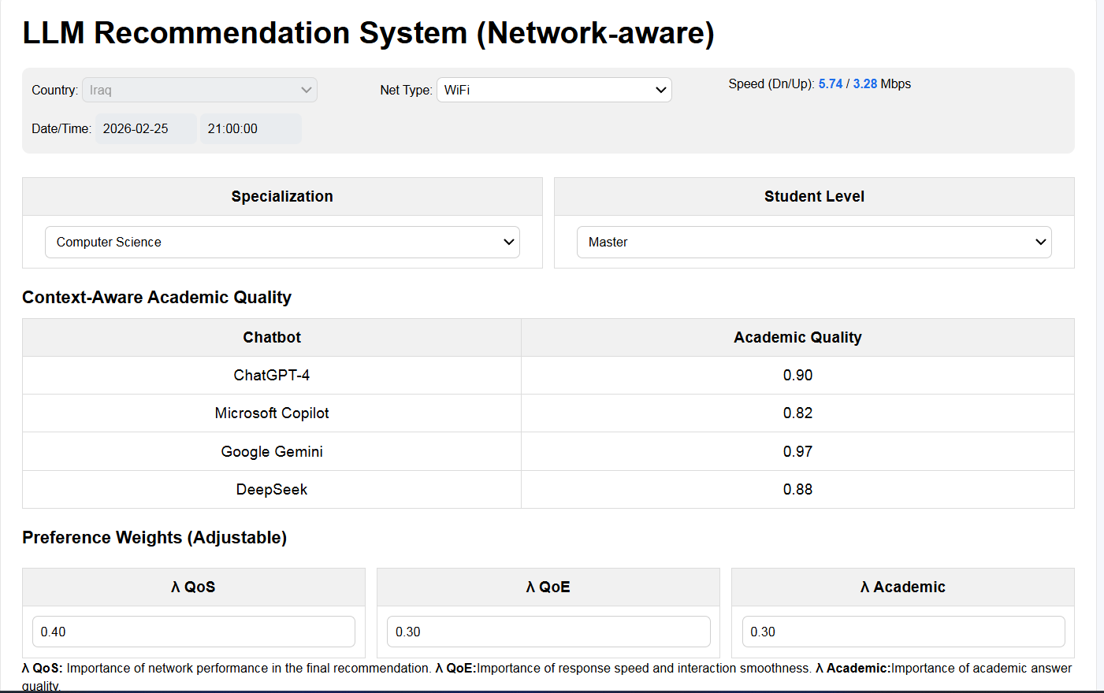Click the LLM Recommendation System page title
1104x693 pixels.
pyautogui.click(x=368, y=33)
